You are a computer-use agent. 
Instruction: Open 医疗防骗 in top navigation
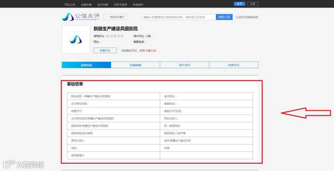click(x=103, y=5)
